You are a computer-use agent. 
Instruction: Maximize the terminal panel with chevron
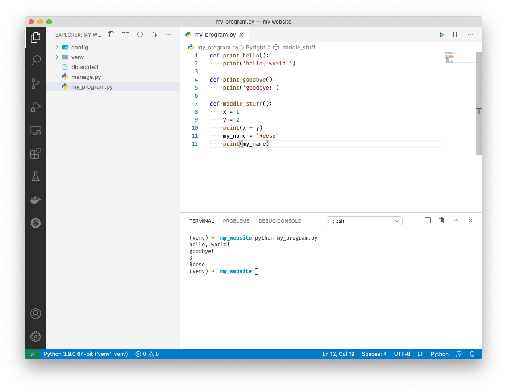pos(456,220)
